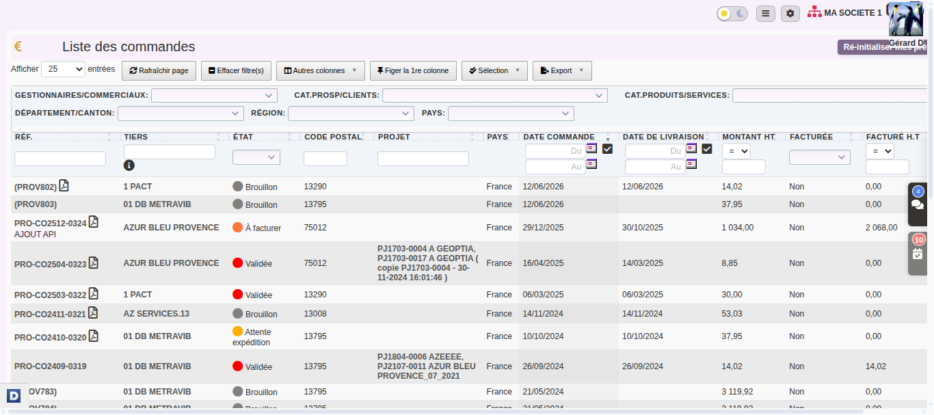This screenshot has height=415, width=934.
Task: Click amount 1 034,00
Action: pos(738,228)
